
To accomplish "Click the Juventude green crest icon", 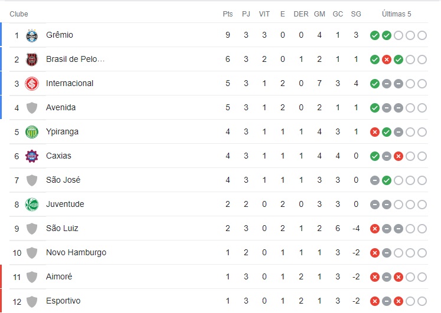I will pyautogui.click(x=32, y=205).
